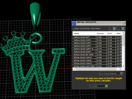
Task: Click the 5.04 DWT cell
Action: [111, 52]
